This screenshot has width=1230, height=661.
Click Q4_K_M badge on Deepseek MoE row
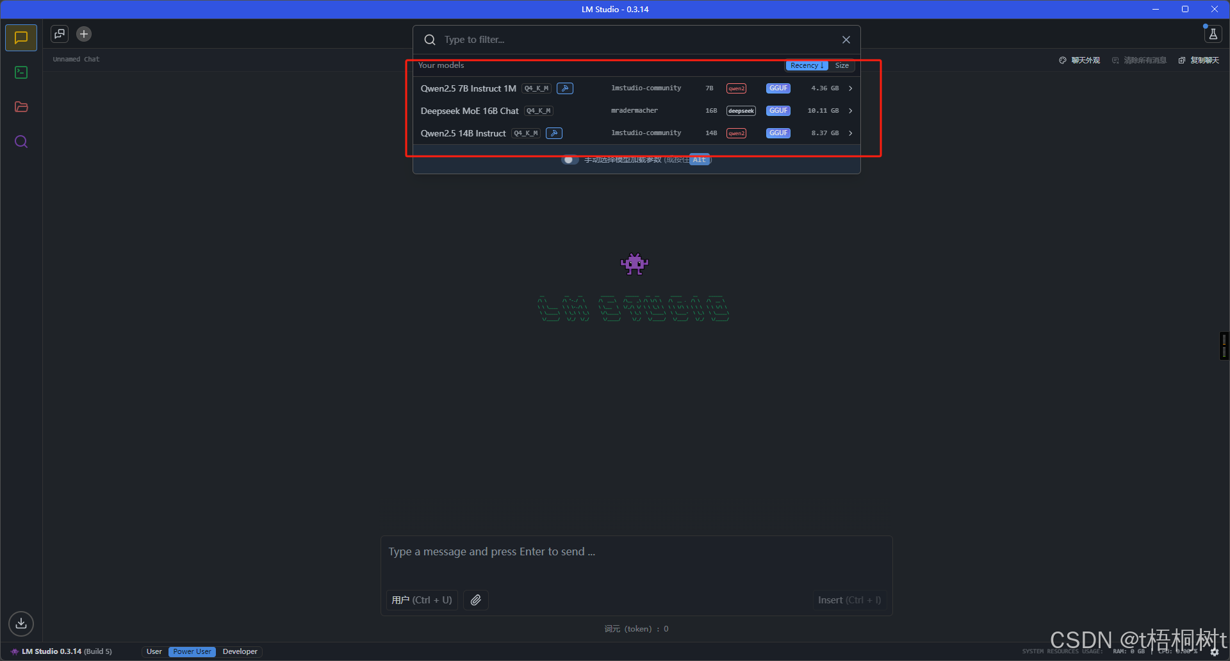pos(539,111)
